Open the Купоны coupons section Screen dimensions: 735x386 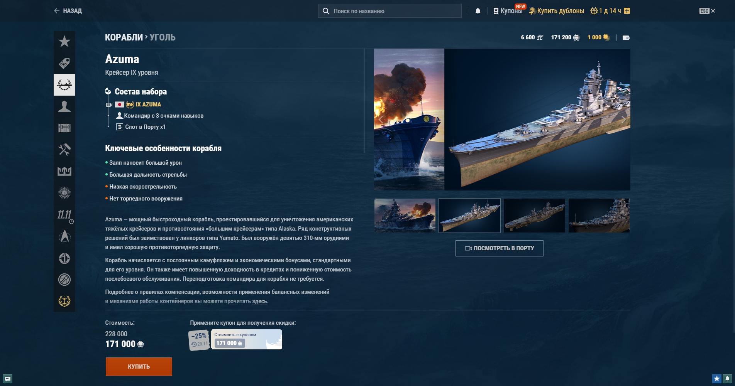click(x=508, y=11)
